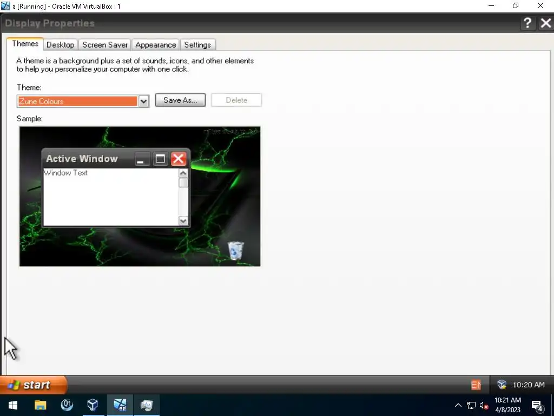Click the sample theme preview image
The width and height of the screenshot is (554, 416).
tap(140, 197)
